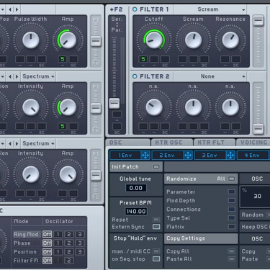Click the move icon next to 1 Env
Viewport: 270px width, 270px height.
pos(145,156)
